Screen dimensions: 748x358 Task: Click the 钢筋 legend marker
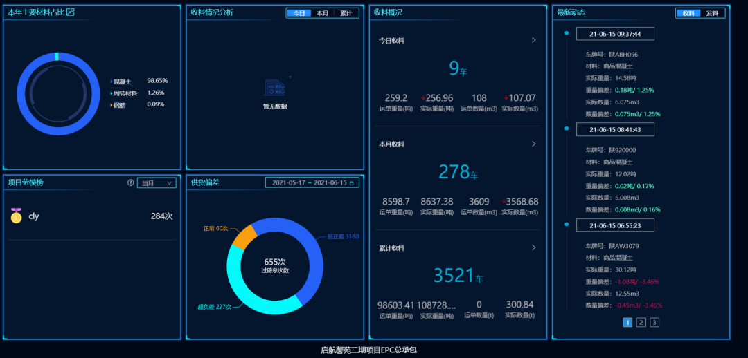coord(112,105)
